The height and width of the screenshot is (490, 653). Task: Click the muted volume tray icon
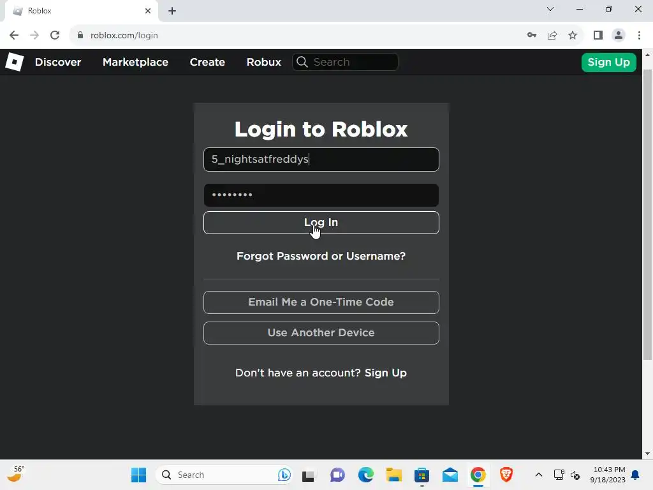coord(575,475)
